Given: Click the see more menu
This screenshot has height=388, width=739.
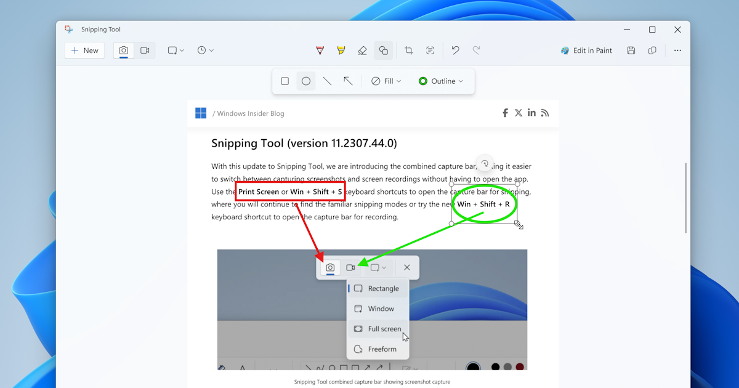Looking at the screenshot, I should (x=677, y=50).
